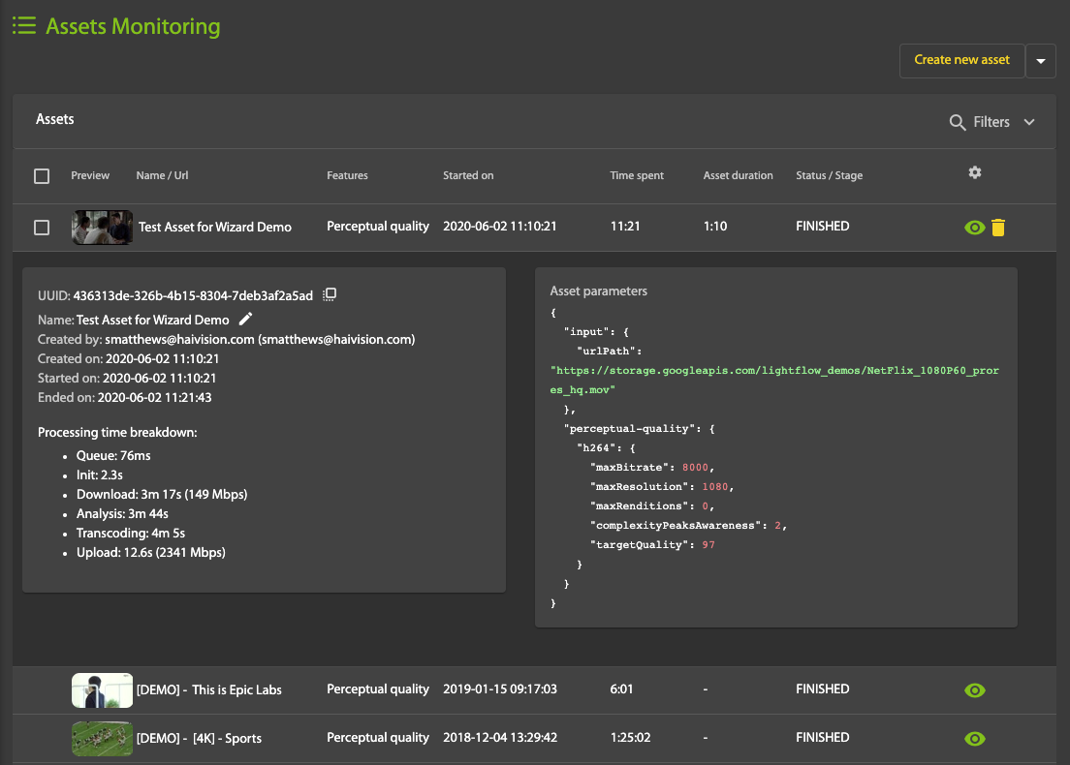Viewport: 1070px width, 765px height.
Task: Edit the asset name via the pencil icon
Action: (245, 319)
